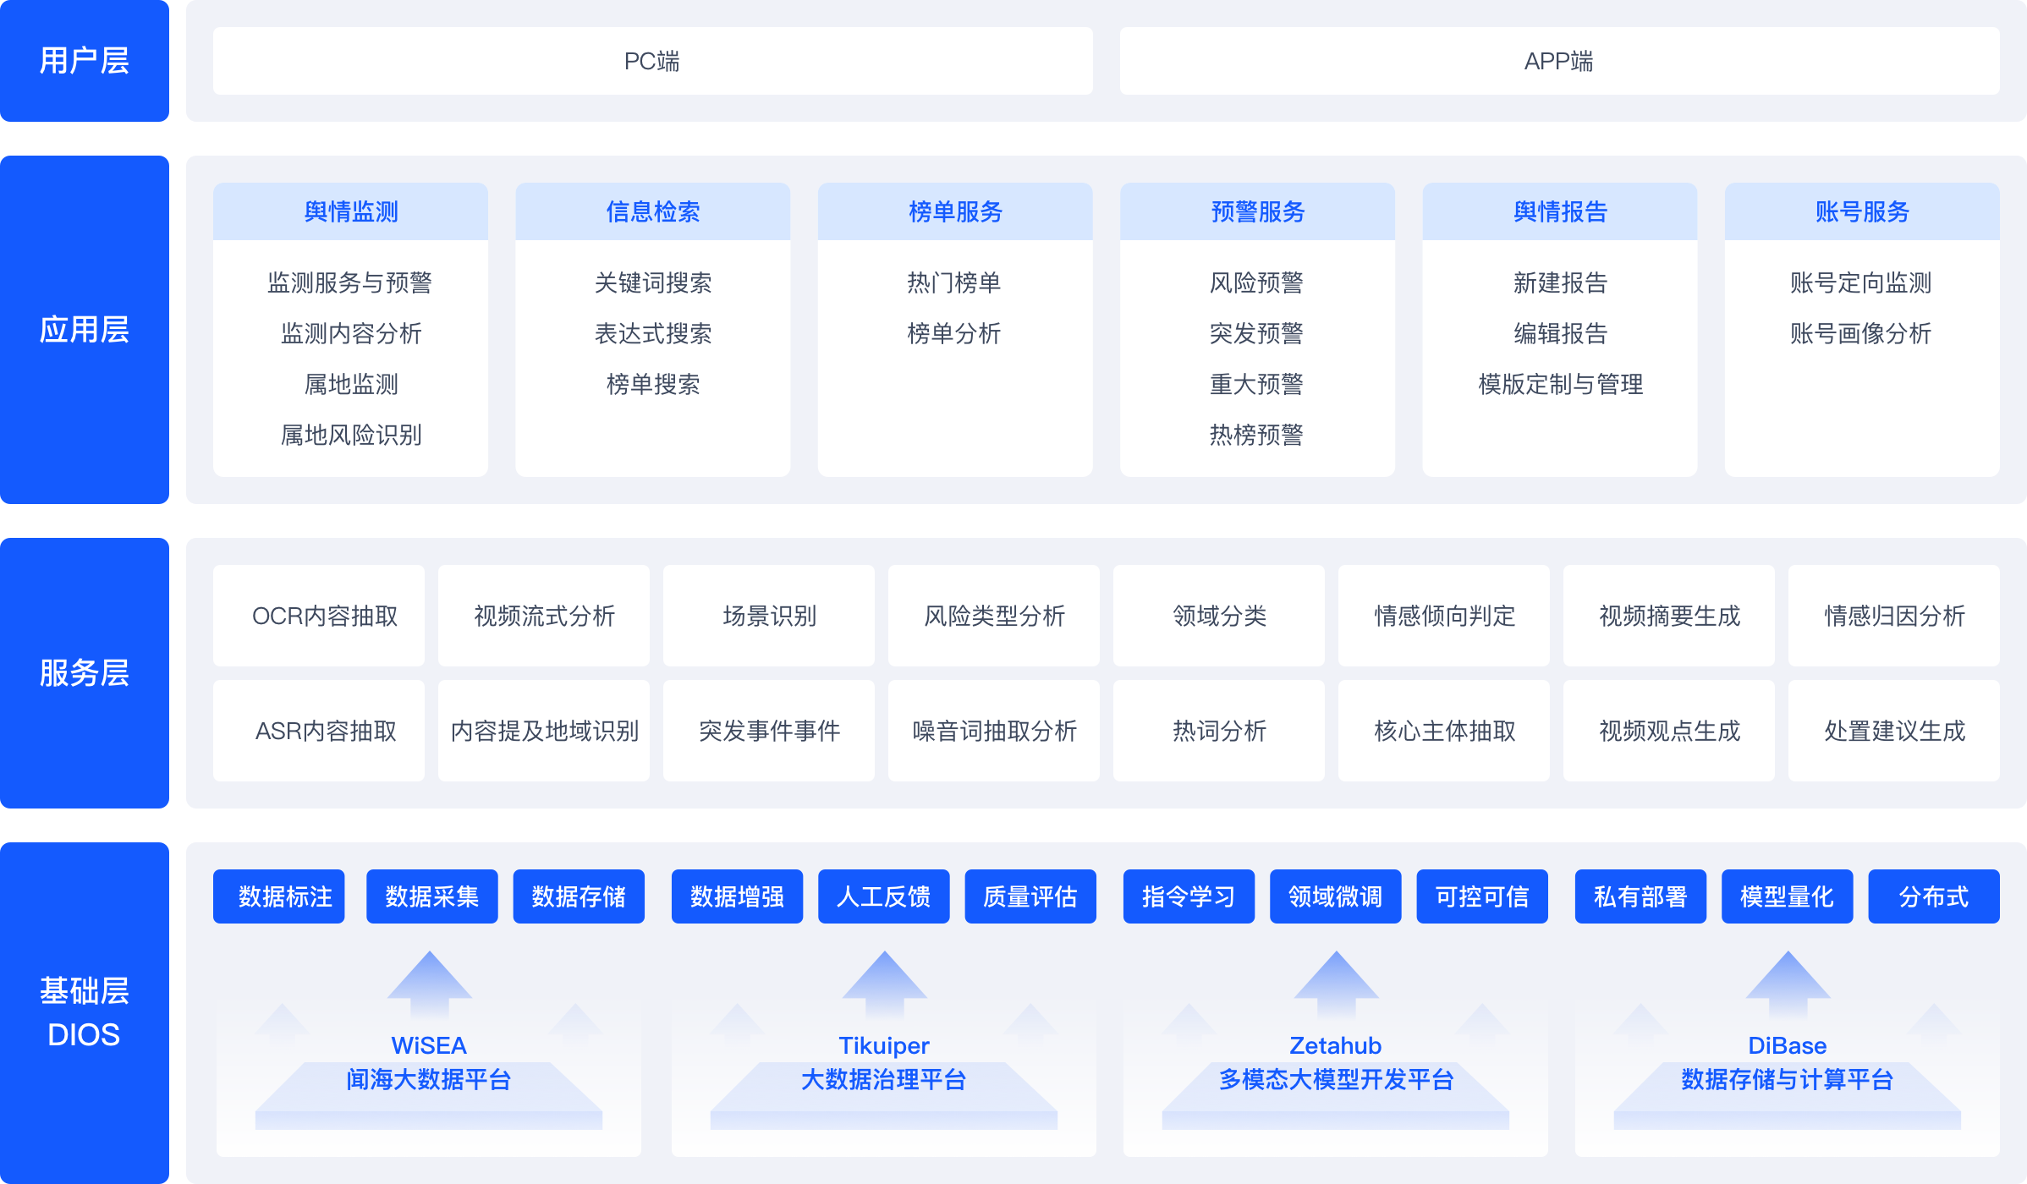Select the 内容提及地域识别 service card

544,731
